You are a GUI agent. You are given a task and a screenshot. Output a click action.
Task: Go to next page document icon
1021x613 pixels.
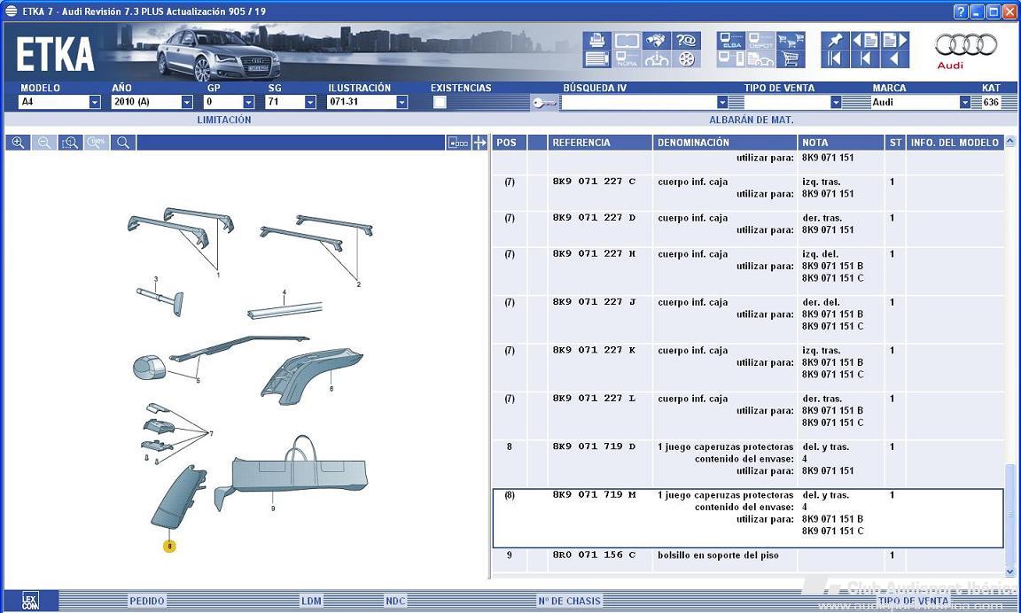[894, 41]
